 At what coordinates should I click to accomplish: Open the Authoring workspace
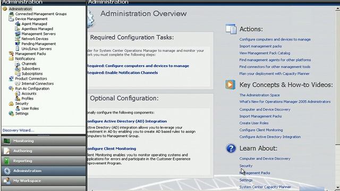44,151
